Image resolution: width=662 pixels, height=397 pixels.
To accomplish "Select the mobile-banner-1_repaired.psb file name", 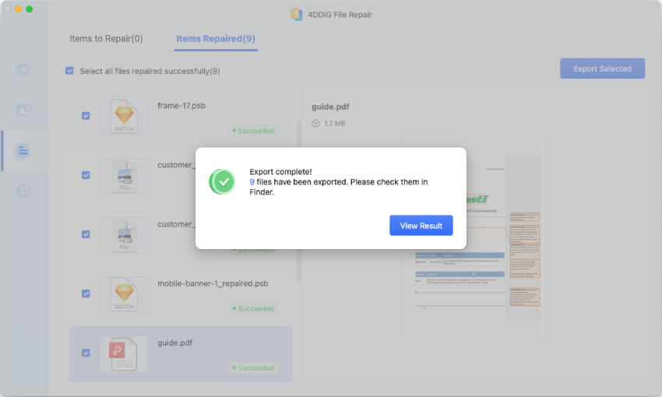I will 213,283.
